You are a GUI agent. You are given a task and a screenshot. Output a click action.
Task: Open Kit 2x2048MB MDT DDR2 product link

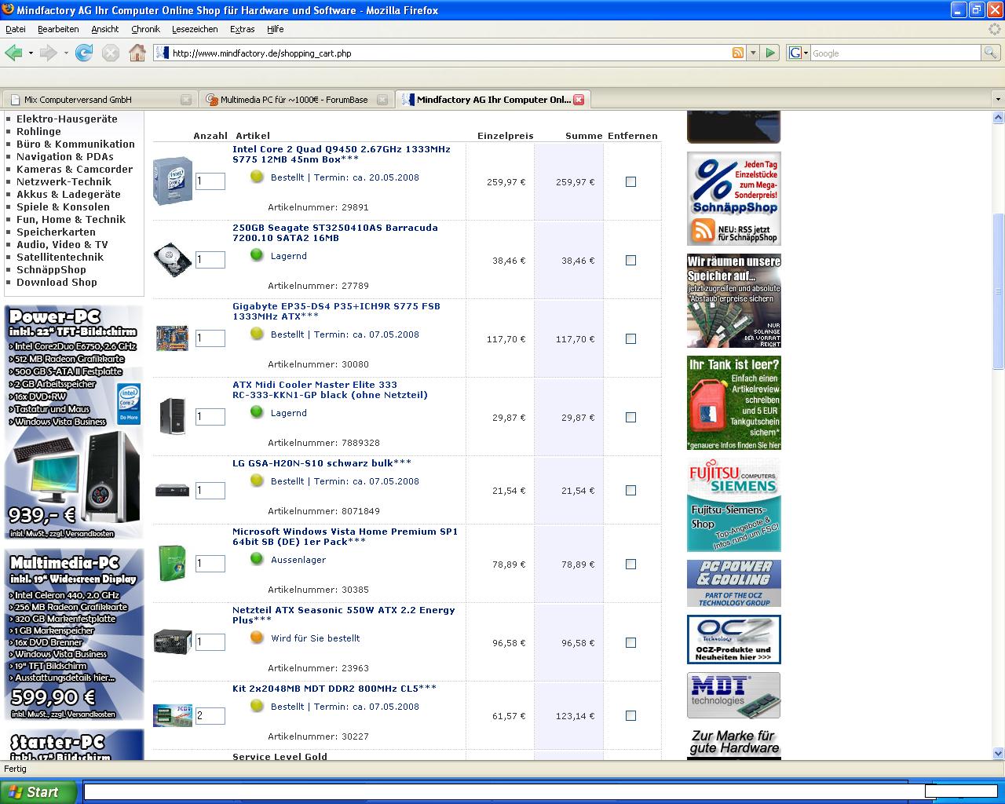(x=334, y=688)
